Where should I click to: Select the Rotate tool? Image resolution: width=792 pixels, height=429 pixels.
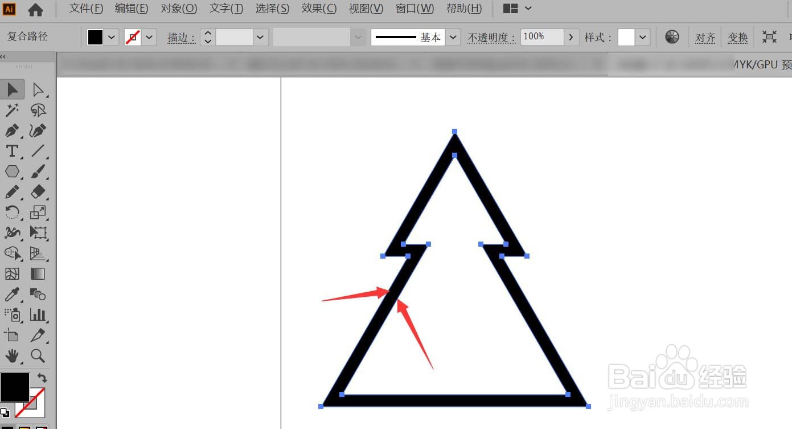13,213
